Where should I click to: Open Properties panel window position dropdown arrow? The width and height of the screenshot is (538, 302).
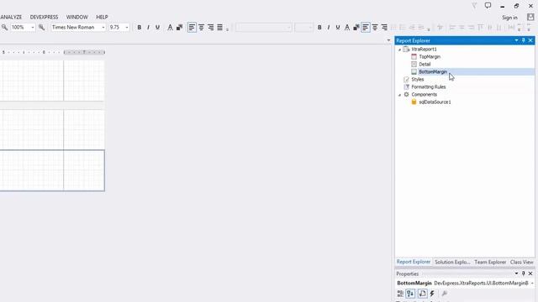(516, 273)
